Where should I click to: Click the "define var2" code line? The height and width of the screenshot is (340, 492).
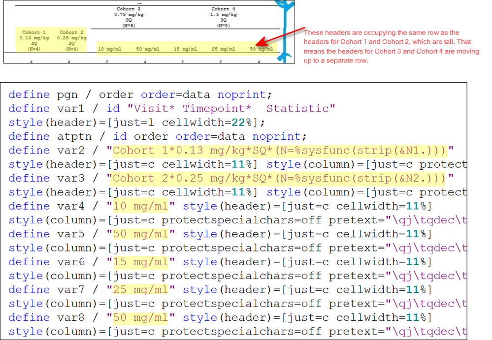231,151
